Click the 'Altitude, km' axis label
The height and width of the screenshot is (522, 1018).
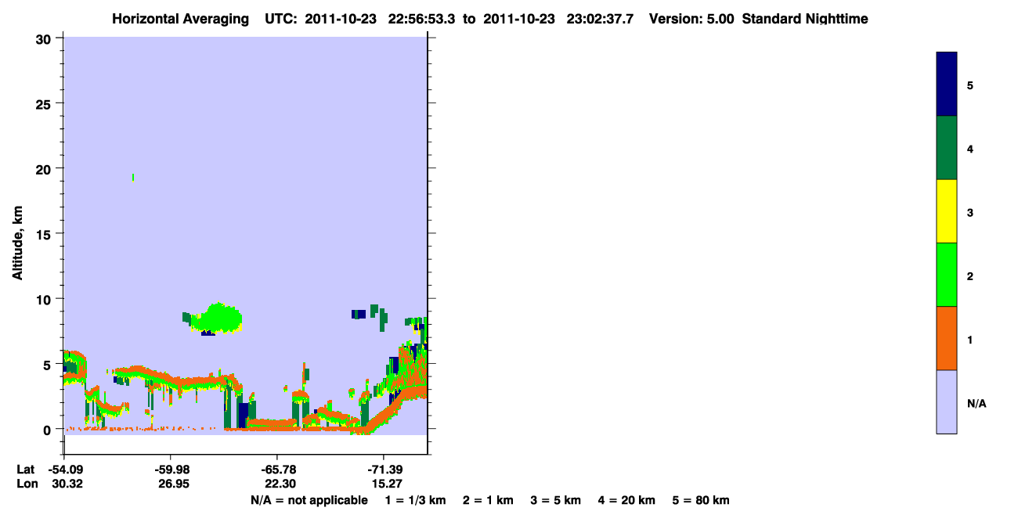click(x=17, y=243)
